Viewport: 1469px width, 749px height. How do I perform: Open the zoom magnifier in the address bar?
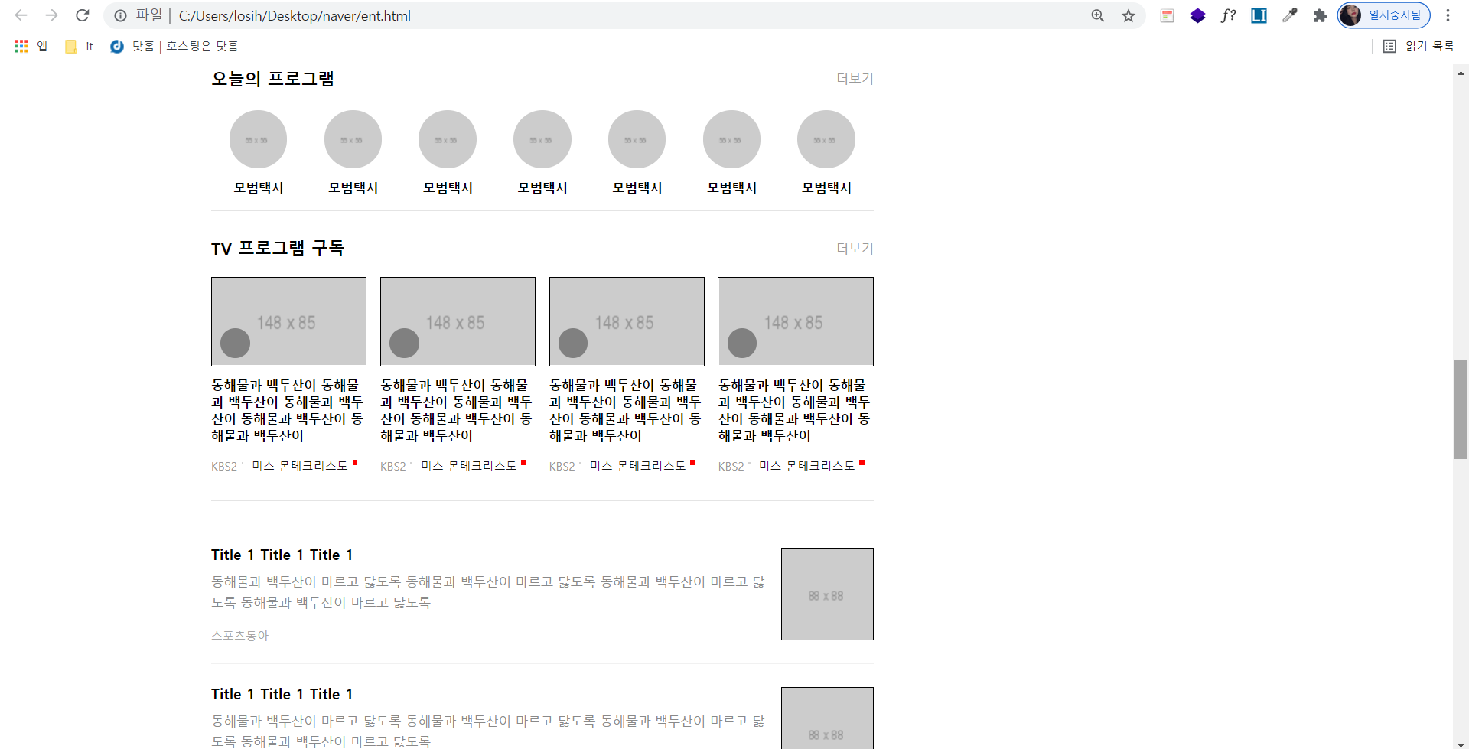(1098, 15)
